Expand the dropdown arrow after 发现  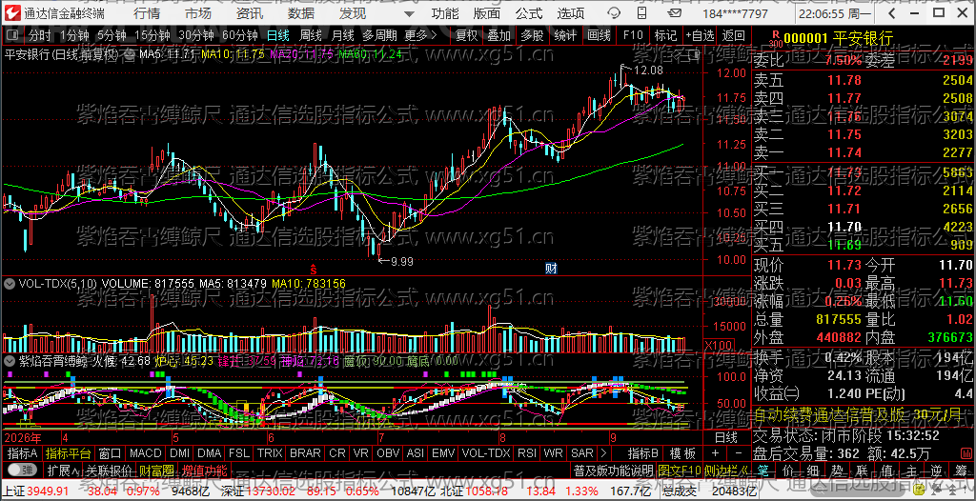tap(408, 13)
